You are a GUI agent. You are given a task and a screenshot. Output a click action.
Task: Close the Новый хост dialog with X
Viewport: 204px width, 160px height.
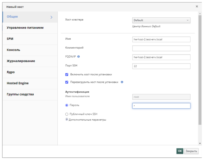[x=197, y=7]
